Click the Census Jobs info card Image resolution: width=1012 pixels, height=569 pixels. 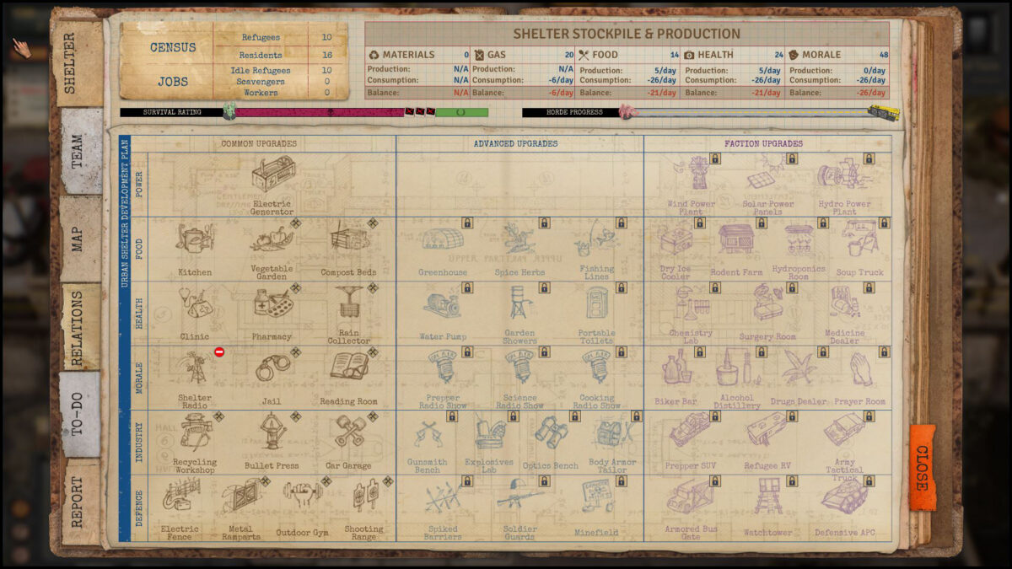pos(234,61)
